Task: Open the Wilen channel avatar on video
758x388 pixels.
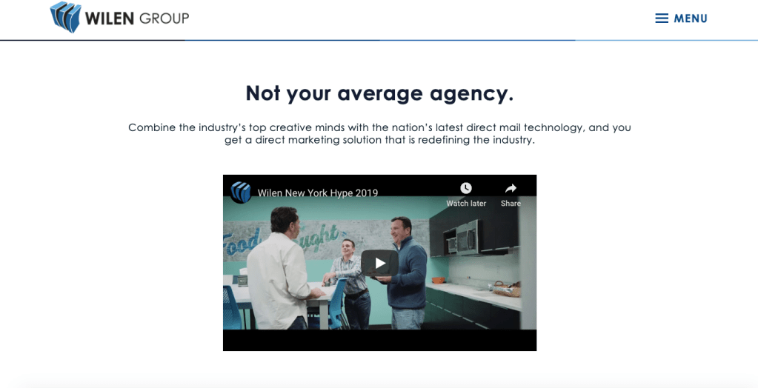Action: pyautogui.click(x=241, y=193)
